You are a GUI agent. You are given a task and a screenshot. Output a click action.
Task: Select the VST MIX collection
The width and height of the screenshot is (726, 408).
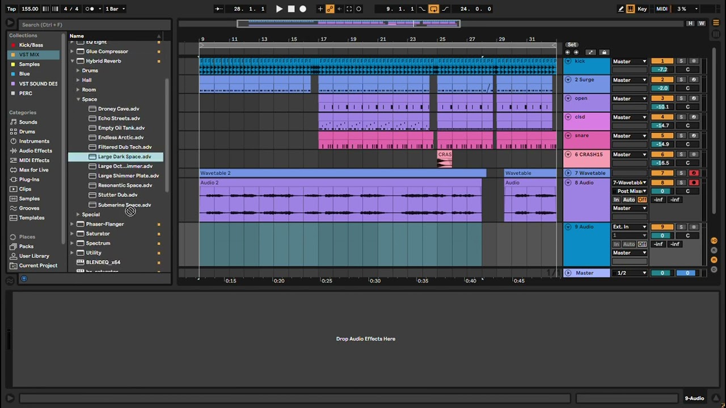(x=33, y=54)
